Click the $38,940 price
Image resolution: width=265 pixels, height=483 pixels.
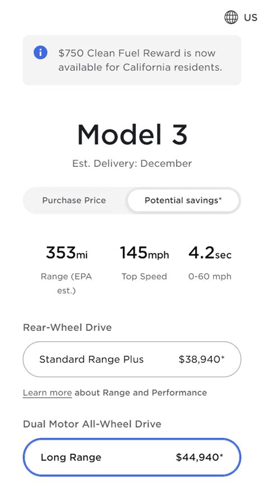click(202, 359)
